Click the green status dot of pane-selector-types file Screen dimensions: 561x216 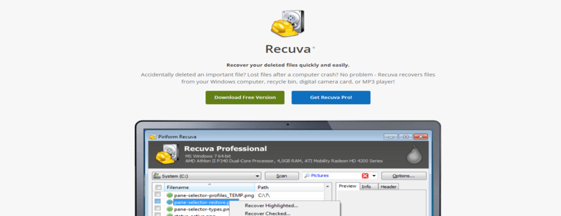coord(170,209)
